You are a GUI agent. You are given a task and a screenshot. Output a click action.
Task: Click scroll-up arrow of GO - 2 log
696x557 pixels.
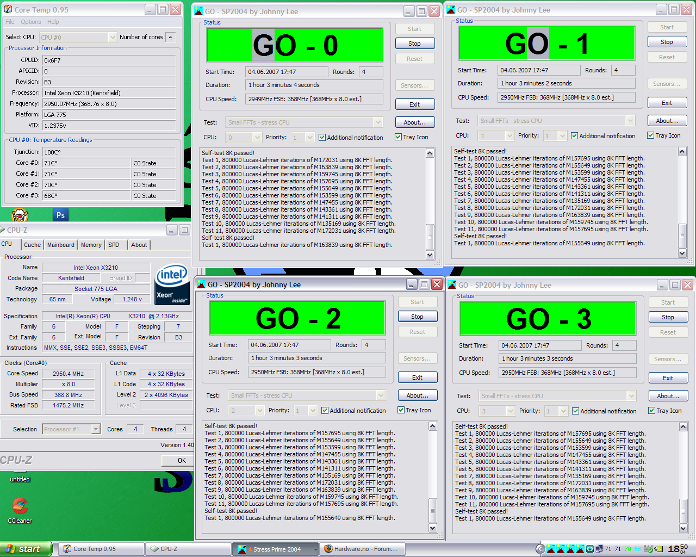(433, 426)
